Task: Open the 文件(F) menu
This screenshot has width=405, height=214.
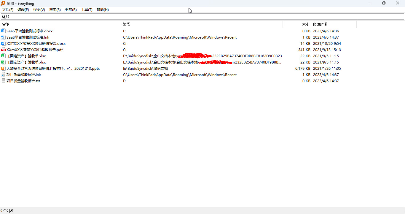Action: click(x=8, y=10)
